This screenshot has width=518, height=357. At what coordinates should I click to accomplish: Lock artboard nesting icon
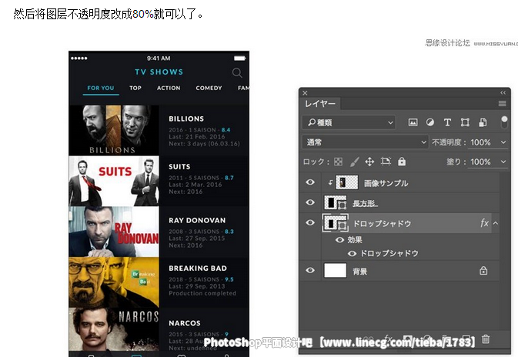point(386,161)
